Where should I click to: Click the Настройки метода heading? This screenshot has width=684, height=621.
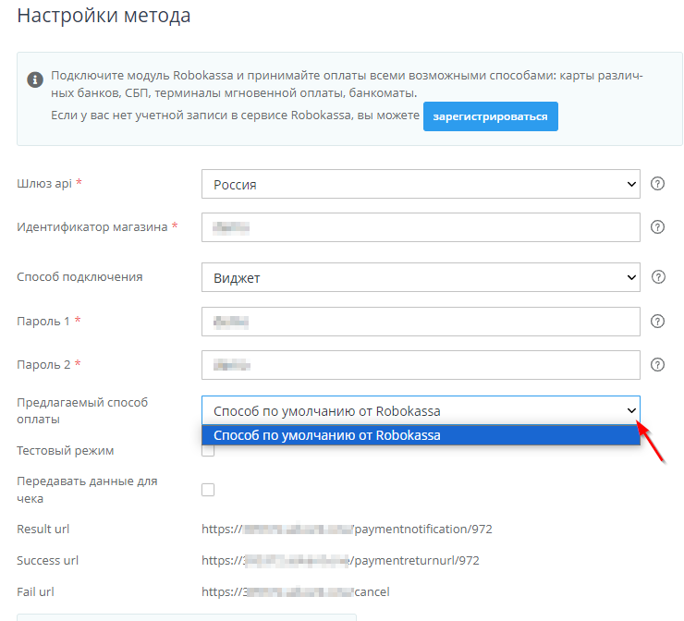pos(104,16)
